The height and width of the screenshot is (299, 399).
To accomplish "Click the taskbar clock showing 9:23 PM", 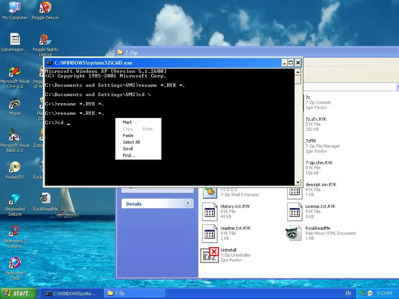I will [385, 294].
